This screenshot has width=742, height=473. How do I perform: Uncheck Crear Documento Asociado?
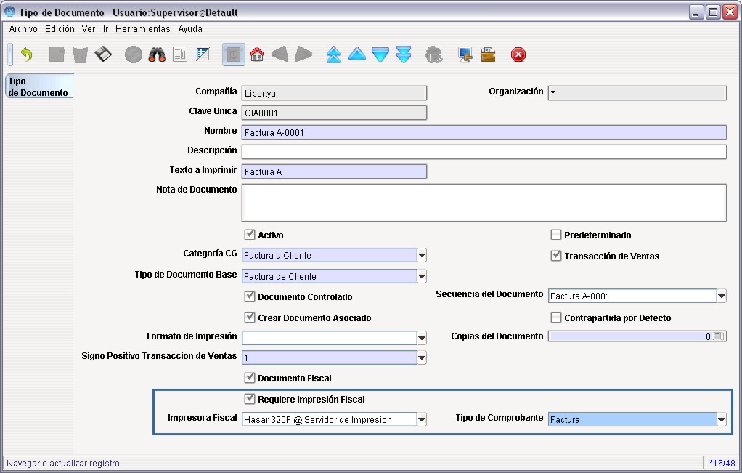(x=249, y=318)
